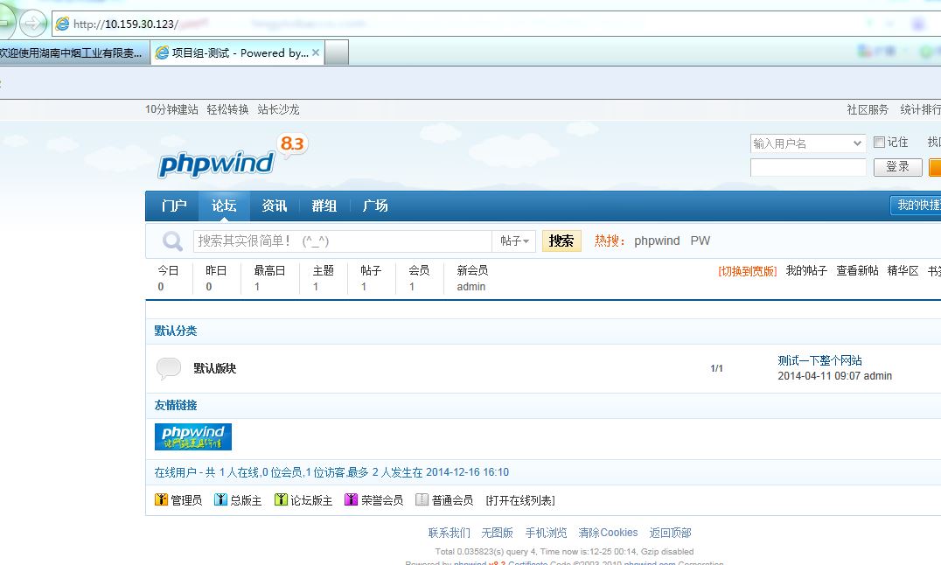This screenshot has width=941, height=565.
Task: Click the 在线用户 online stats line
Action: pos(331,472)
